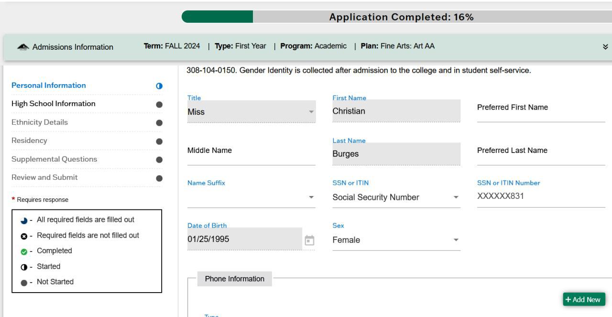Click the Personal Information half-filled status icon
612x317 pixels.
click(159, 86)
